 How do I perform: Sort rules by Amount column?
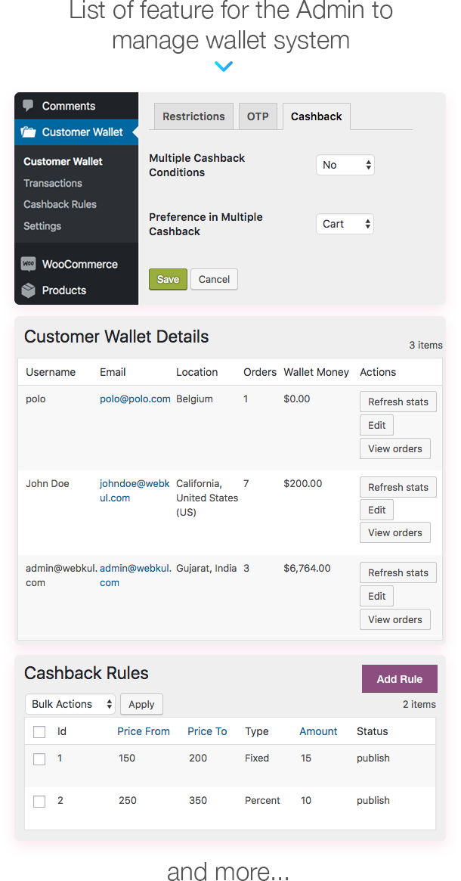point(318,731)
